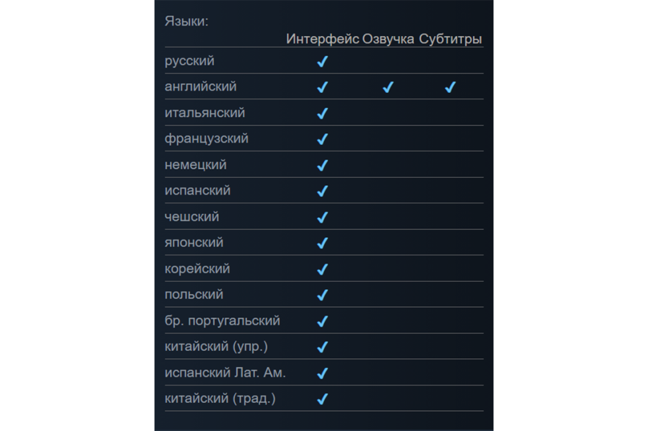Click the checkmark beside испанский
Screen dimensions: 648x431
[x=322, y=191]
